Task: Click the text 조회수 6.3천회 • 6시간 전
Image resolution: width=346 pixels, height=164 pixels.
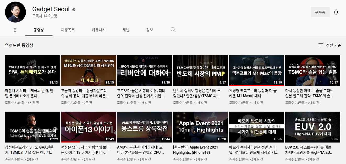Action: click(x=22, y=103)
